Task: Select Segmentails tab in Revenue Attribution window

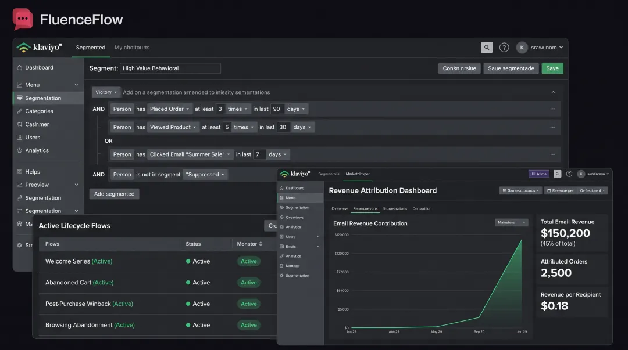Action: (329, 174)
